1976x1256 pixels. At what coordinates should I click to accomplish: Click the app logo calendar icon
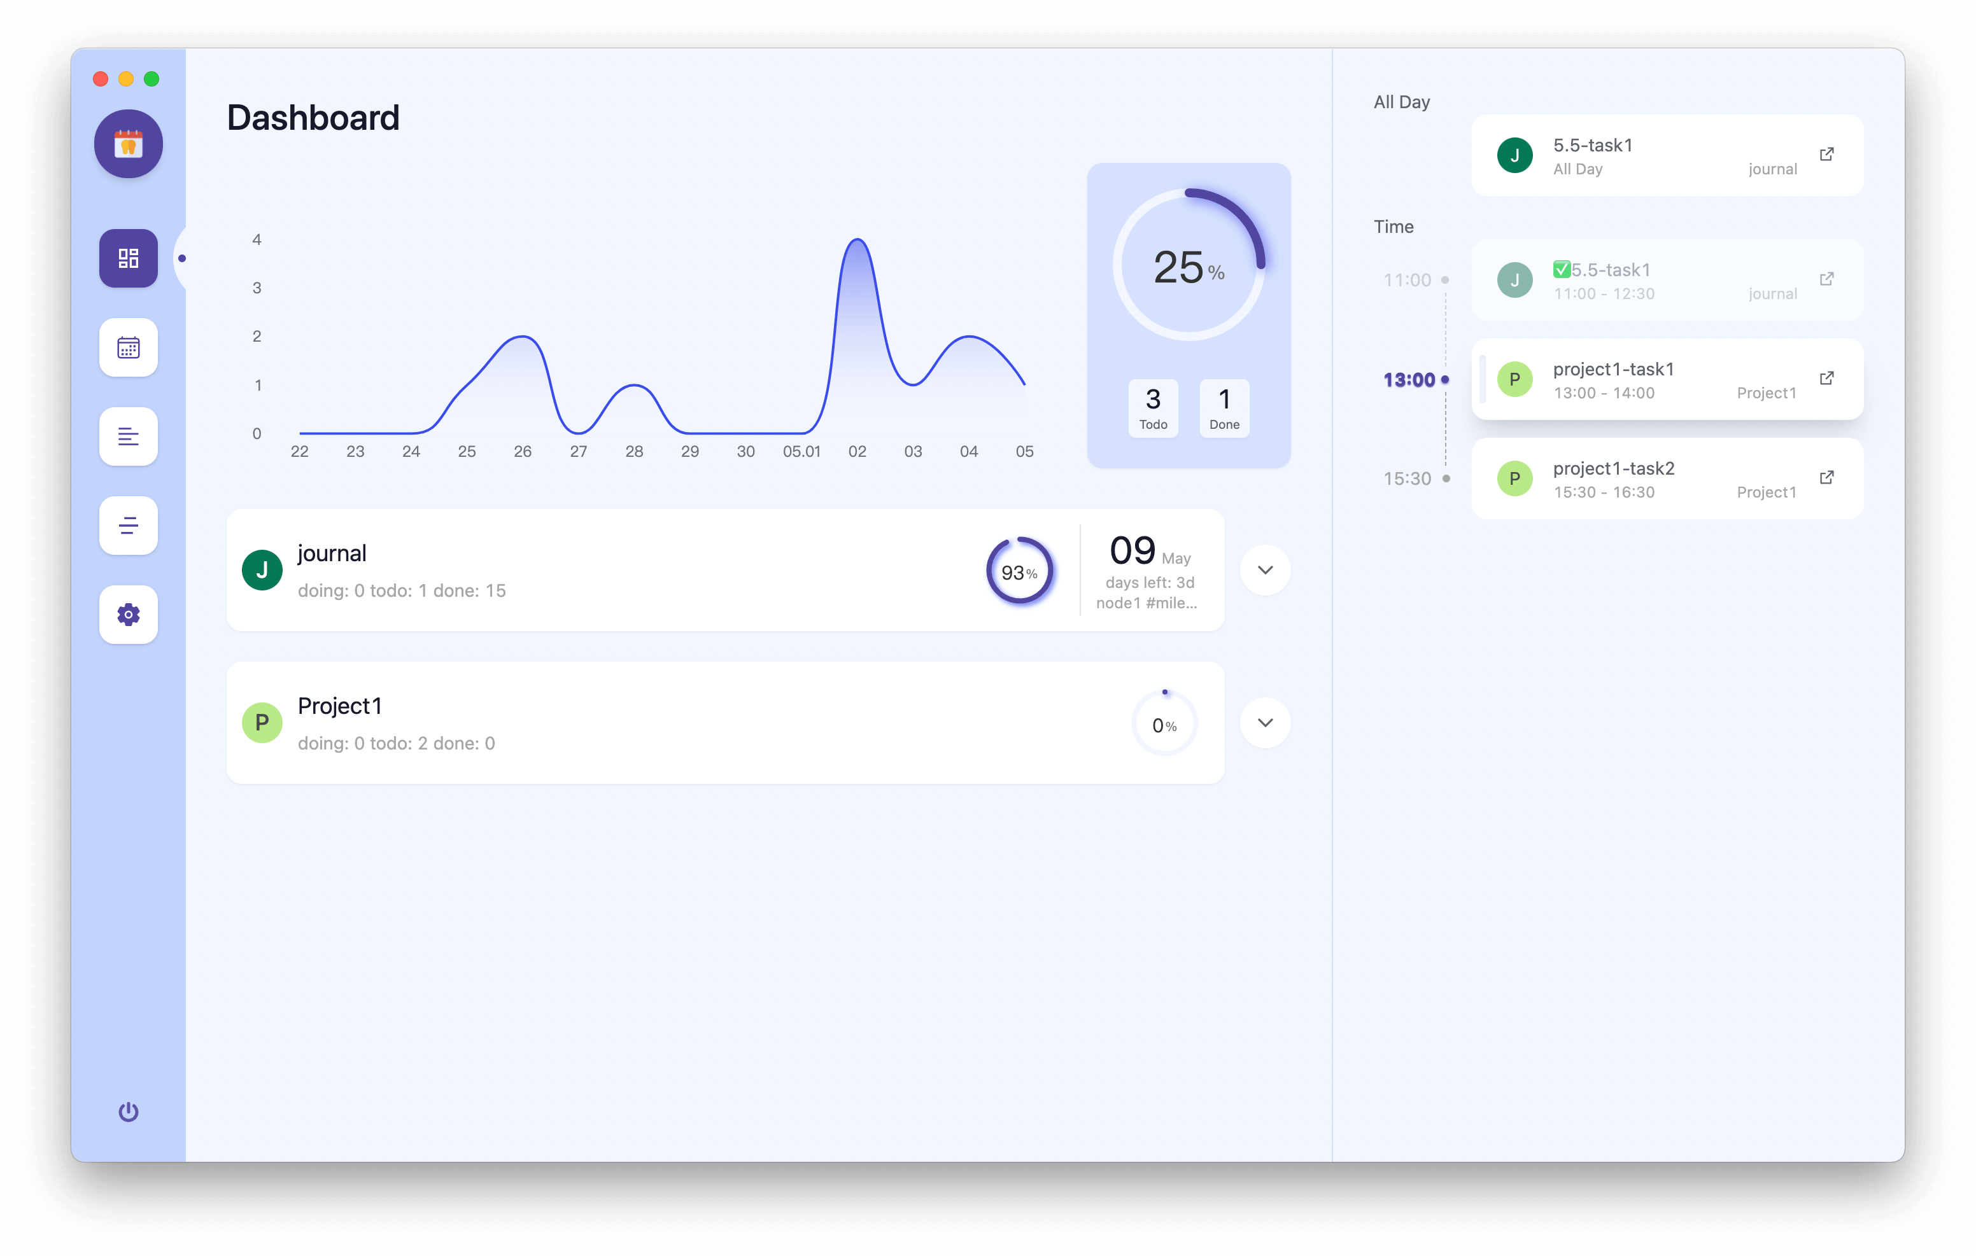point(128,144)
